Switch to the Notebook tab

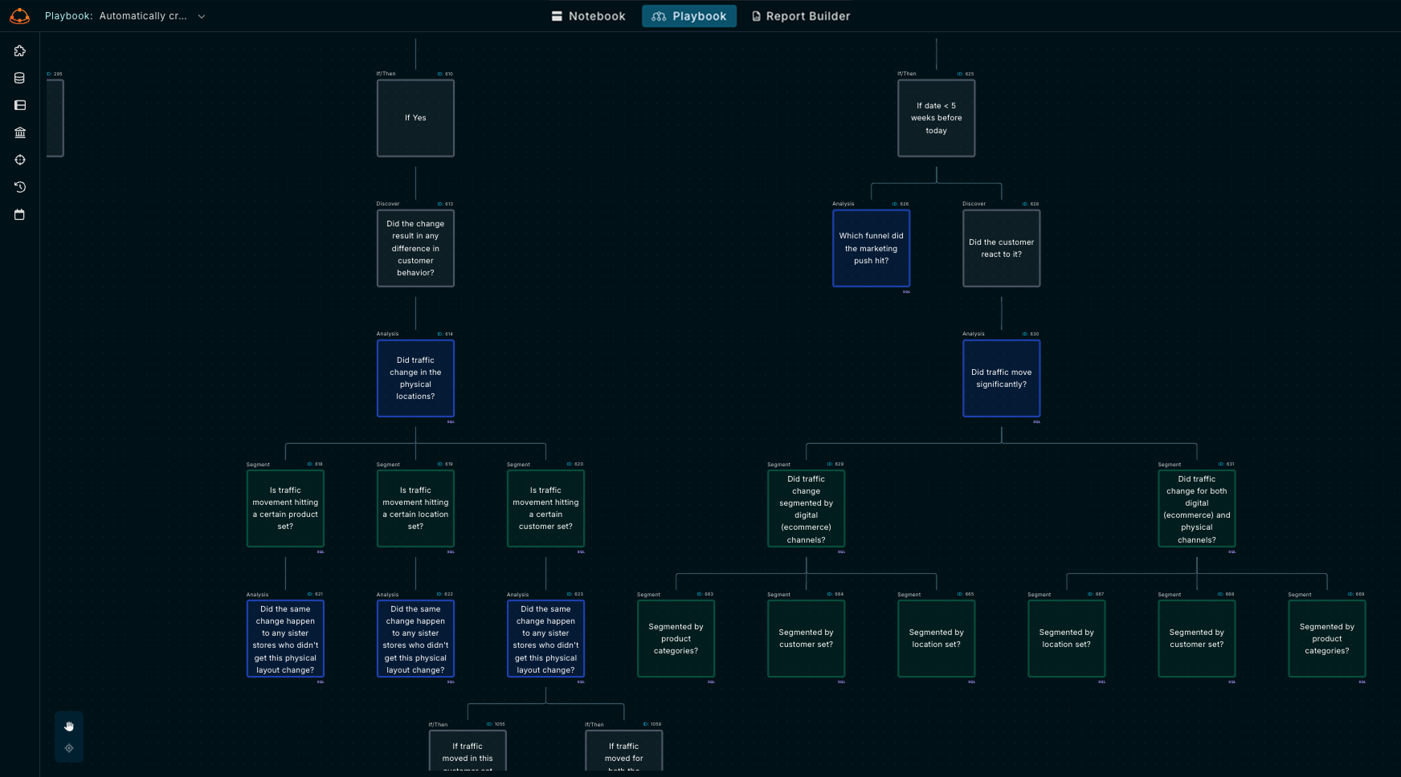tap(588, 16)
